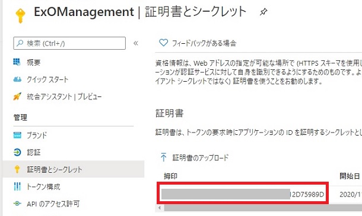Click the rocket icon for 統合アシスタント
The height and width of the screenshot is (216, 362).
tap(17, 96)
